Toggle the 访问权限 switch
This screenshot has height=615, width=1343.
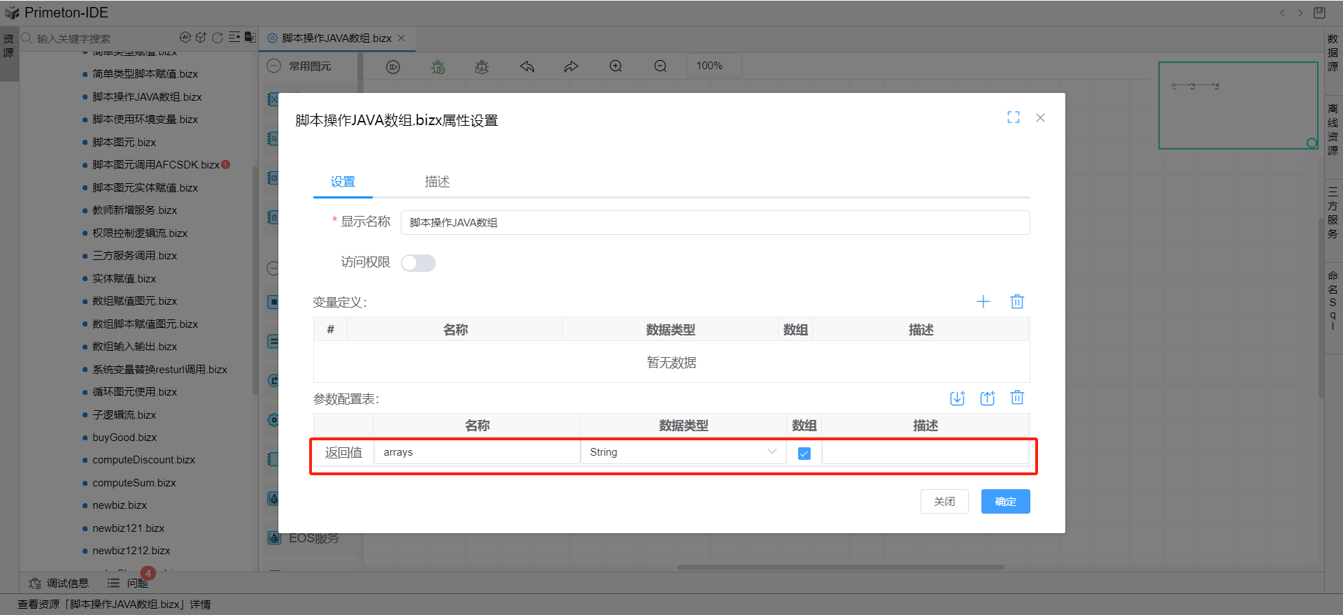coord(418,263)
